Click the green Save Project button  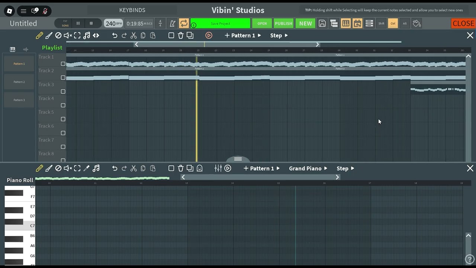(x=221, y=23)
